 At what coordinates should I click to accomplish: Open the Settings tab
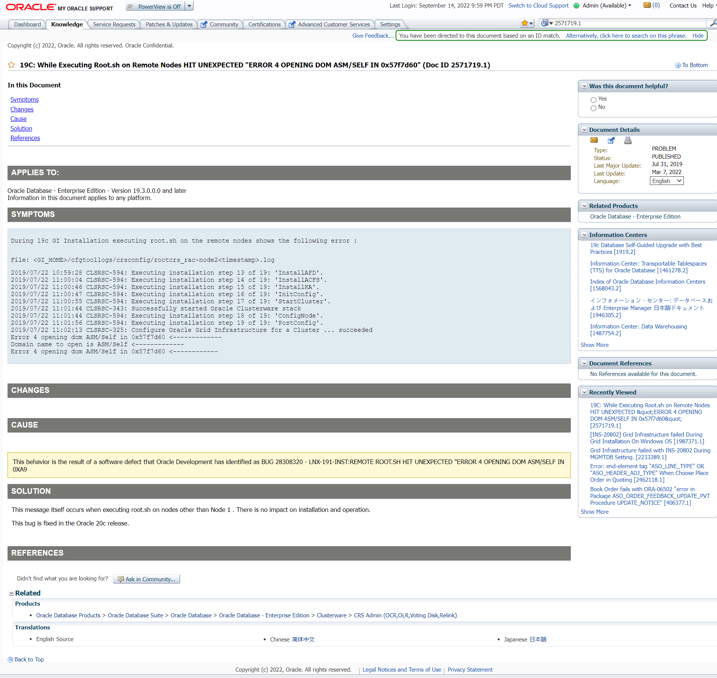click(390, 24)
